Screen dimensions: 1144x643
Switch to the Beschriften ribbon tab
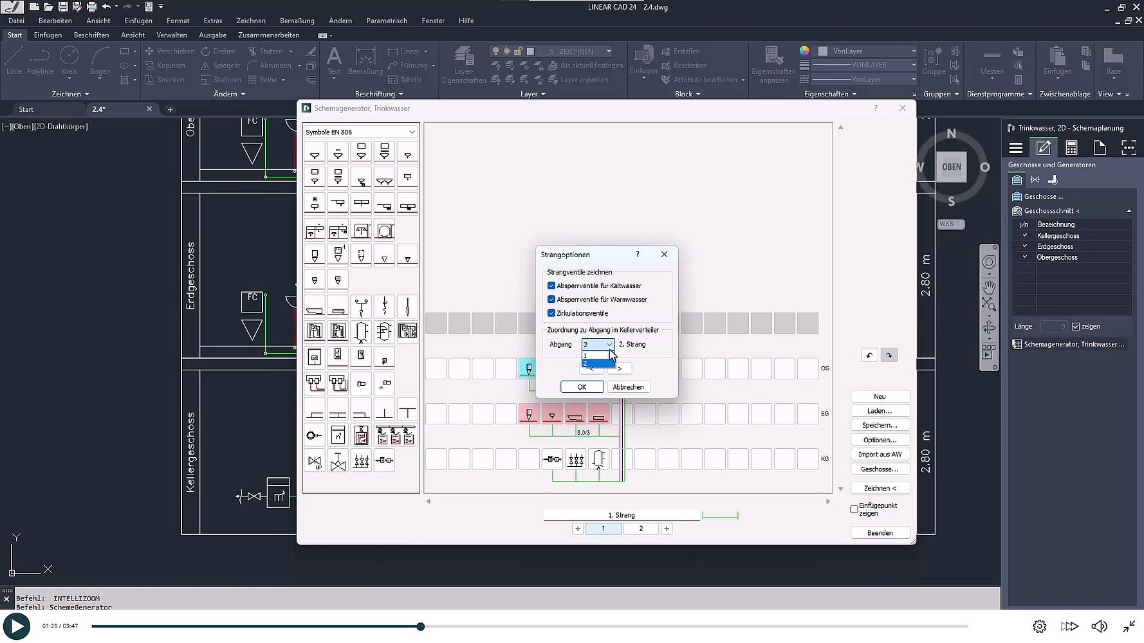[x=91, y=35]
